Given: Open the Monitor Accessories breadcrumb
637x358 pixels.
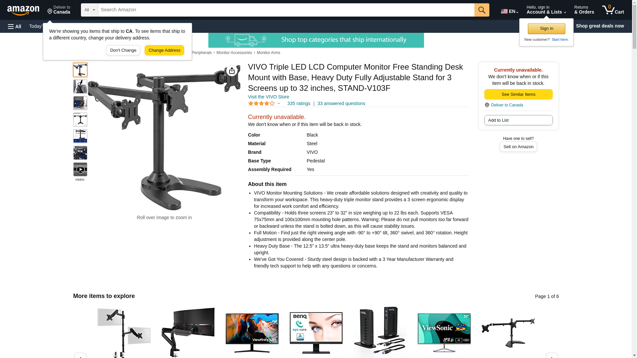Looking at the screenshot, I should click(234, 53).
